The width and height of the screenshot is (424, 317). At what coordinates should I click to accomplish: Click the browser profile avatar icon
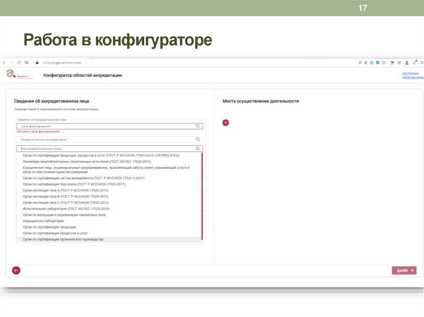click(407, 62)
